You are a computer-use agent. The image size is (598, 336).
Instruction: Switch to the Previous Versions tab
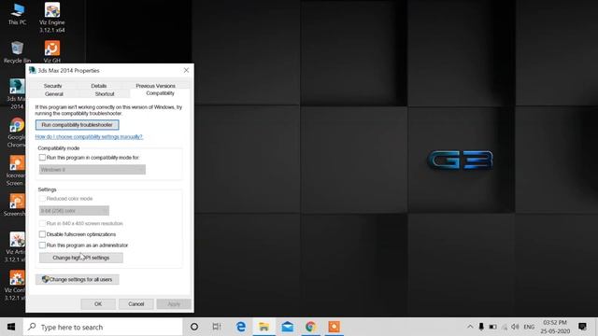tap(156, 86)
